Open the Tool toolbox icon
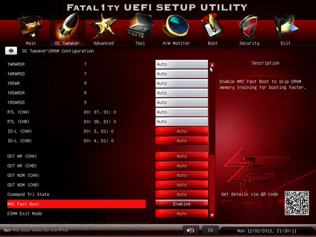Image resolution: width=316 pixels, height=237 pixels. coord(140,26)
